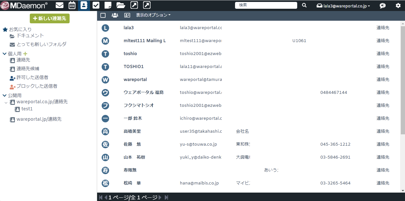The image size is (405, 201).
Task: Open the Calendar view icon
Action: click(x=72, y=5)
